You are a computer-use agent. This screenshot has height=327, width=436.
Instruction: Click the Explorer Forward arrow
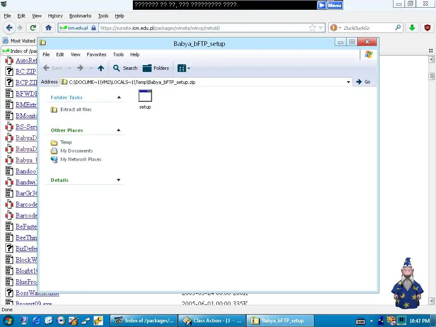(80, 68)
